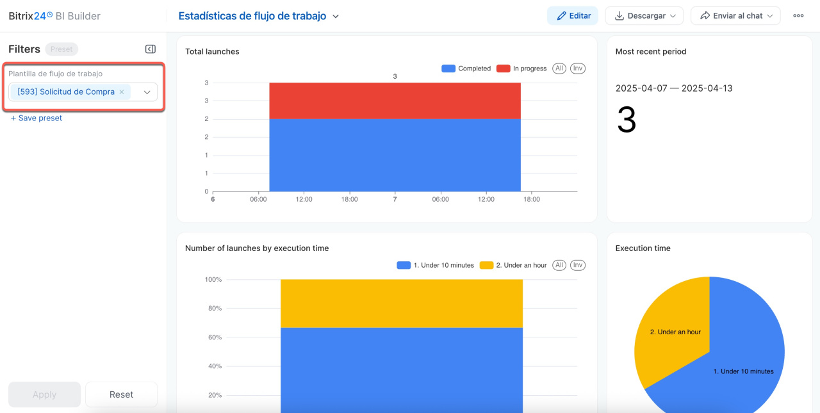
Task: Invert selection in execution time chart legend
Action: click(x=578, y=265)
